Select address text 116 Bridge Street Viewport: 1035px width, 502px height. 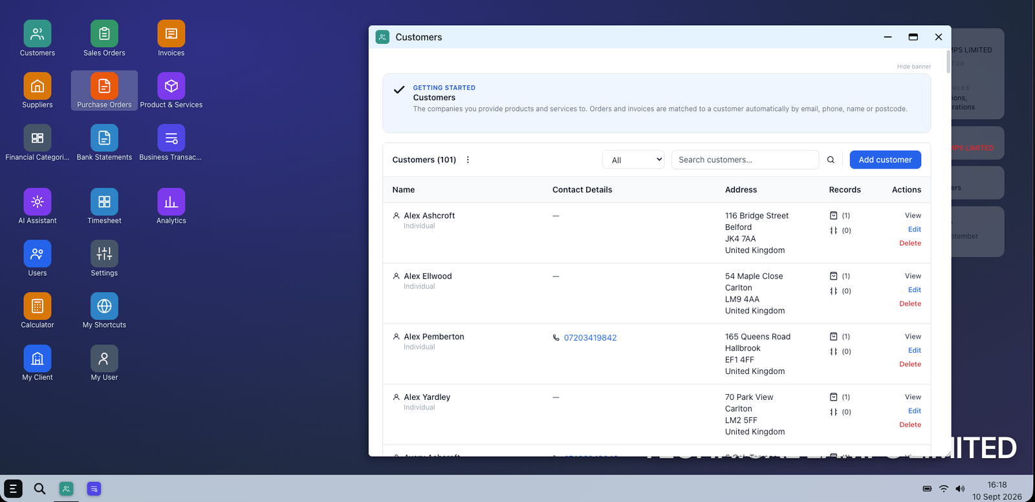pos(757,215)
